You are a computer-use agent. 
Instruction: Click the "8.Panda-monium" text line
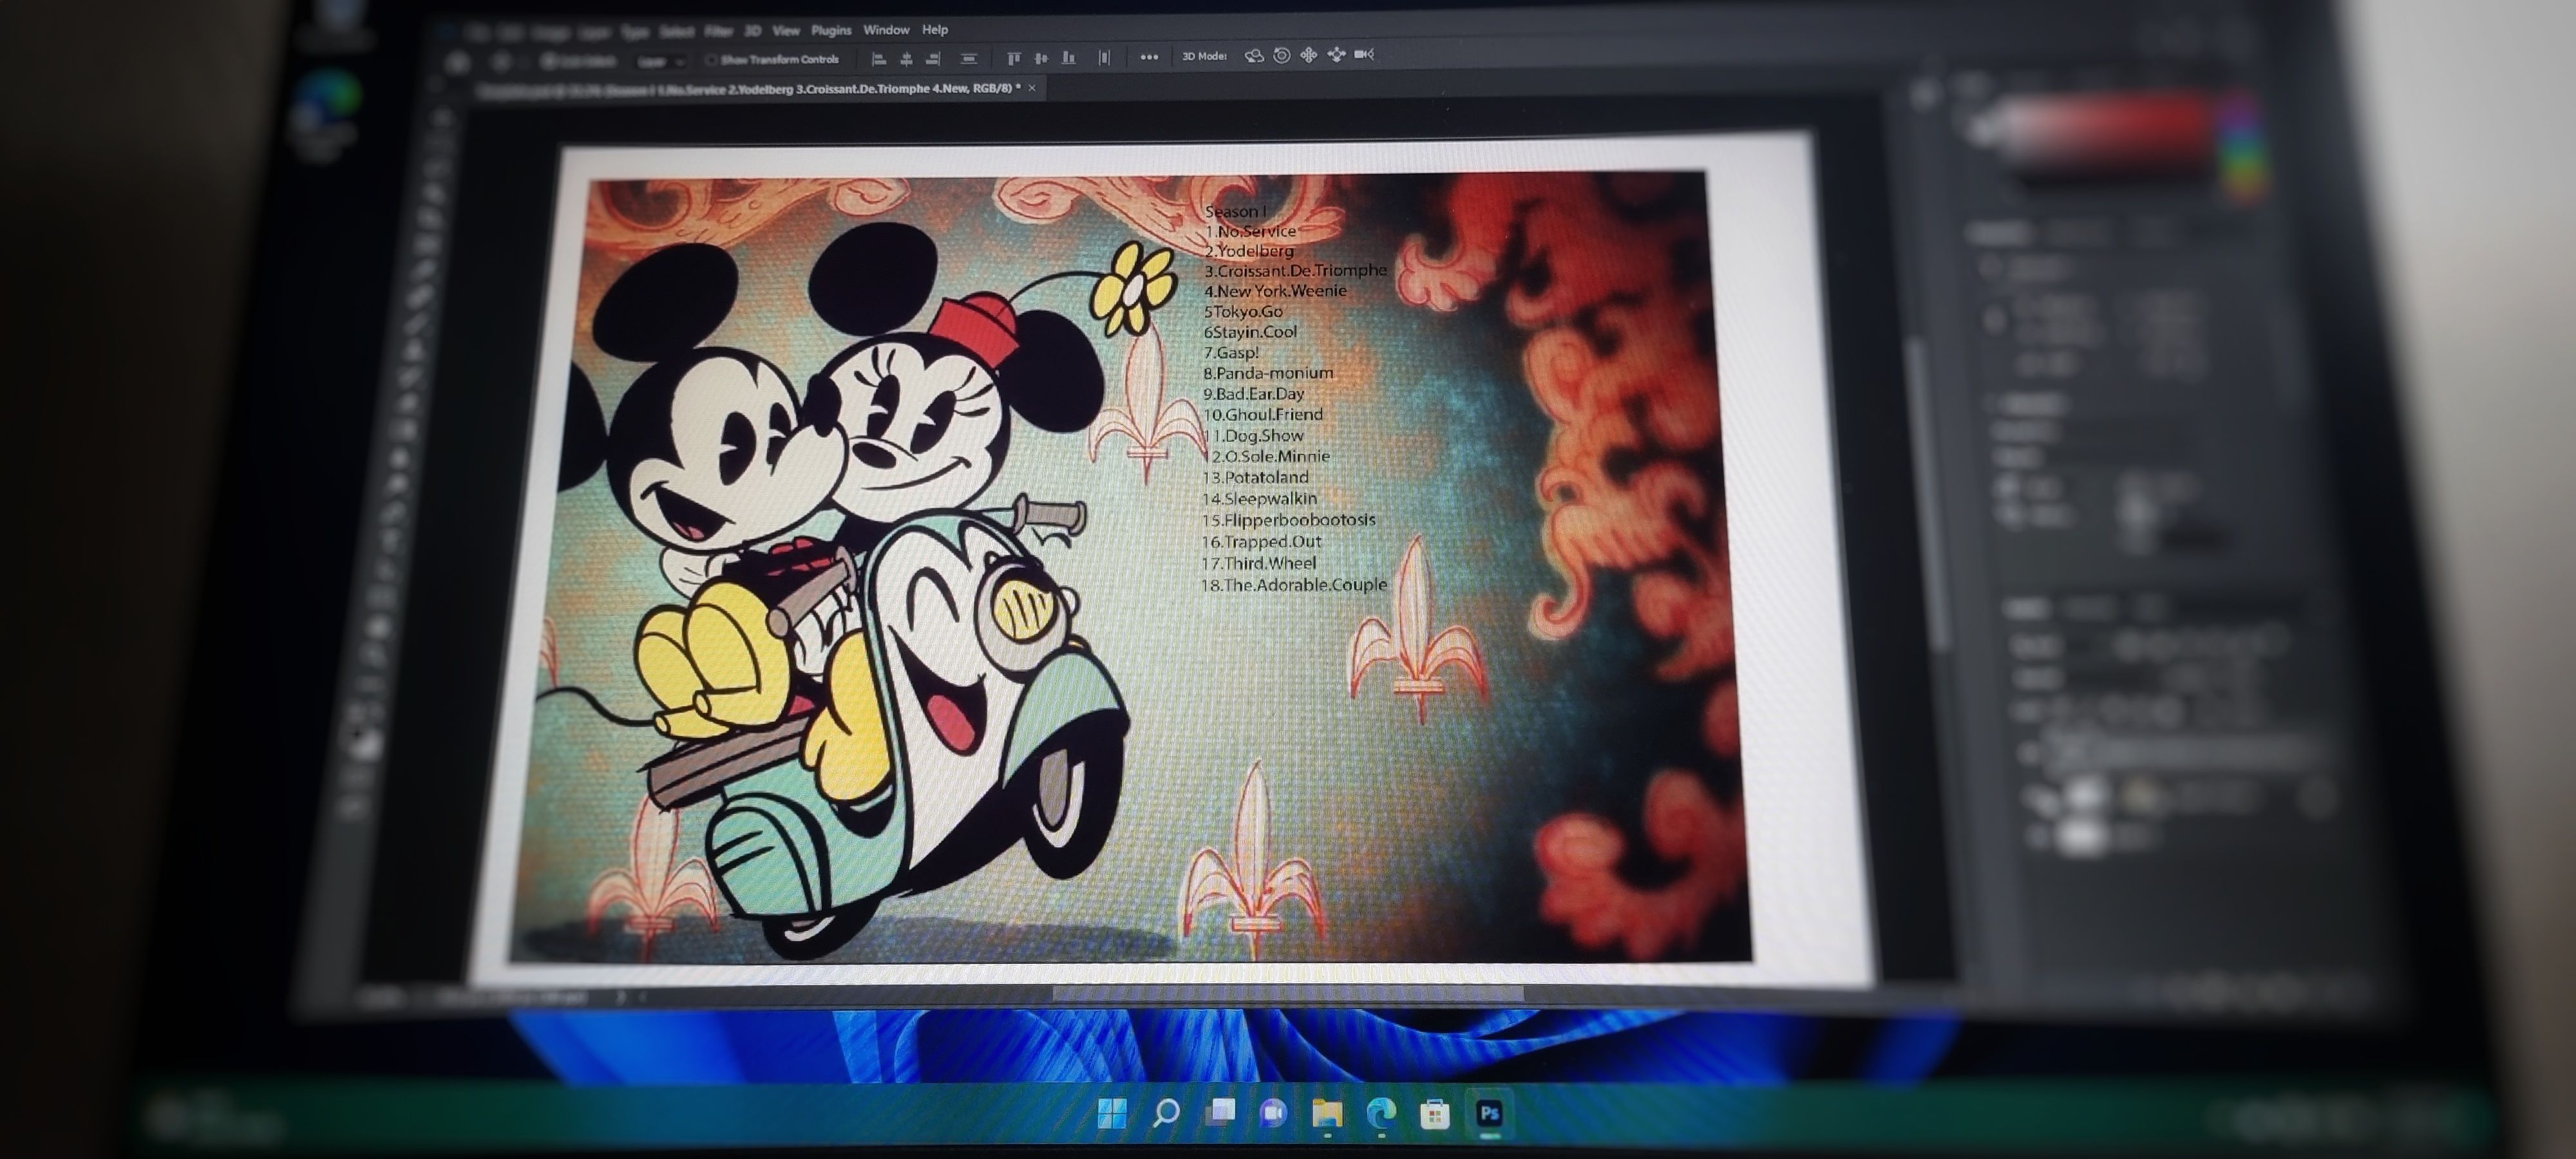(x=1268, y=373)
